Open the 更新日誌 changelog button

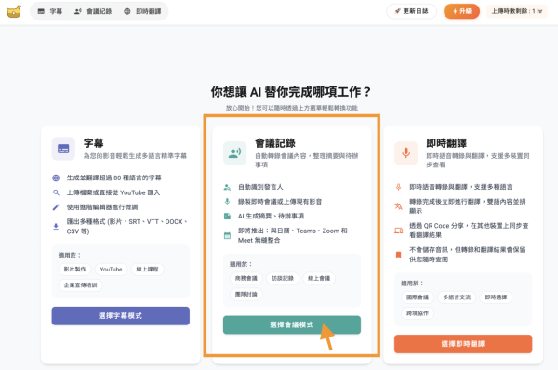(x=411, y=11)
